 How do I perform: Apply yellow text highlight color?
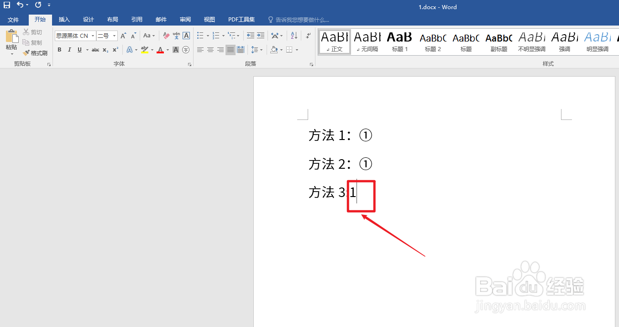(145, 50)
